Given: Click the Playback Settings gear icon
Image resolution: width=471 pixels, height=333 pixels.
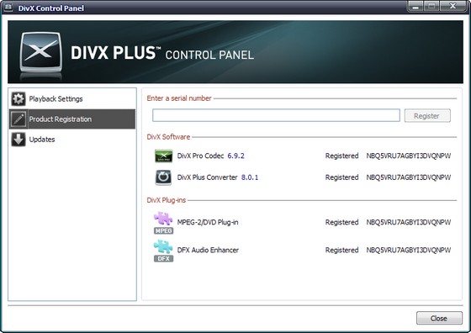Looking at the screenshot, I should (x=19, y=98).
